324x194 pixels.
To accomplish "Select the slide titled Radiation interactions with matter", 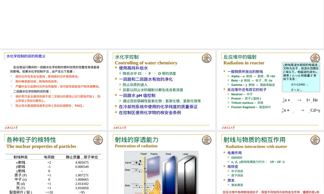I will pos(271,163).
